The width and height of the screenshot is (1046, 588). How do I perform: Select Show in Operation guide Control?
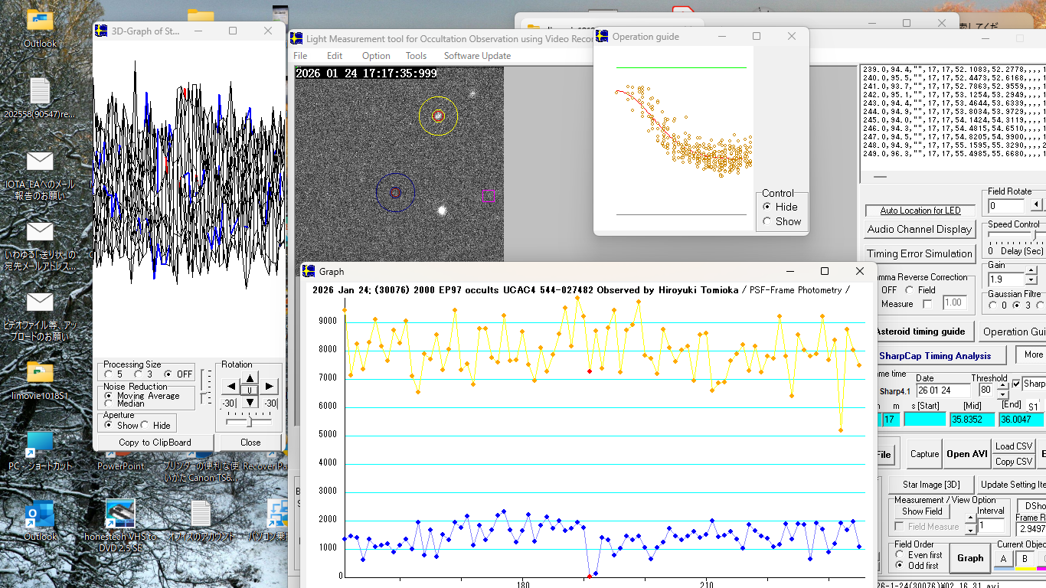pos(768,221)
